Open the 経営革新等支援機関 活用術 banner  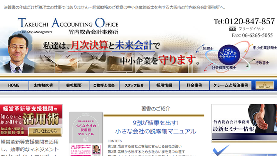pos(31,120)
